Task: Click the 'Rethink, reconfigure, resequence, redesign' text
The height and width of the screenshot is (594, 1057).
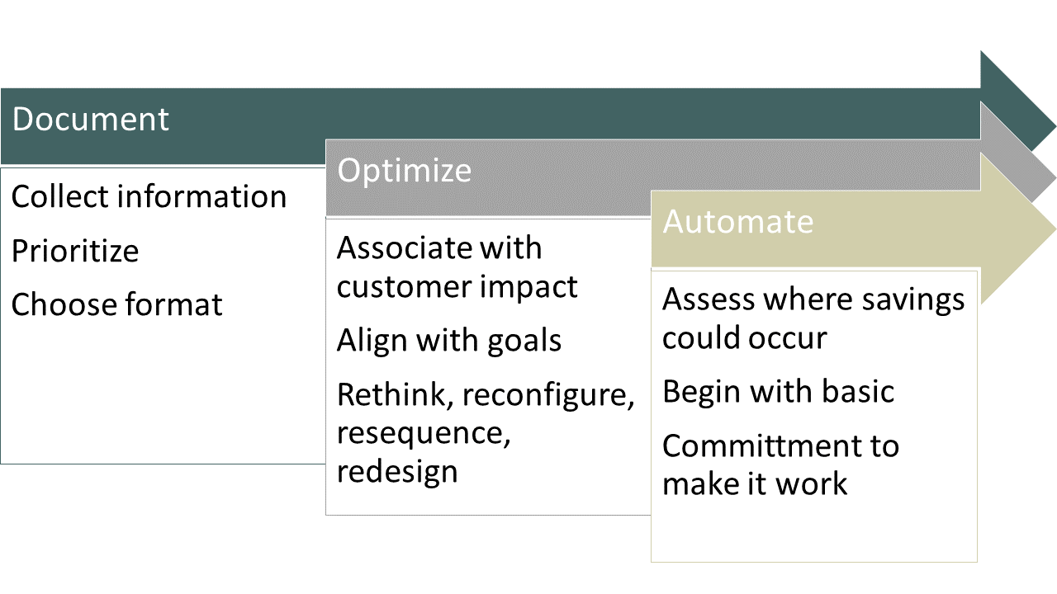Action: (x=486, y=433)
